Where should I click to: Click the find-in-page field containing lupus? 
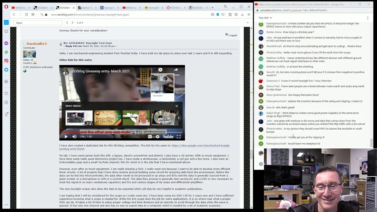click(x=38, y=23)
